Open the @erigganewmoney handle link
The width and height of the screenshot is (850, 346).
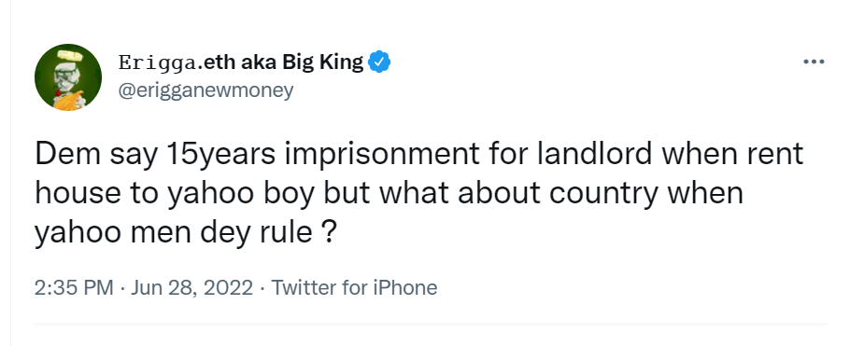tap(205, 90)
